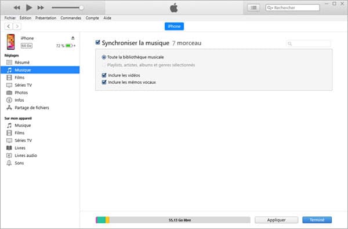Select Toute la bibliothèque musicale radio
This screenshot has width=348, height=229.
coord(104,57)
